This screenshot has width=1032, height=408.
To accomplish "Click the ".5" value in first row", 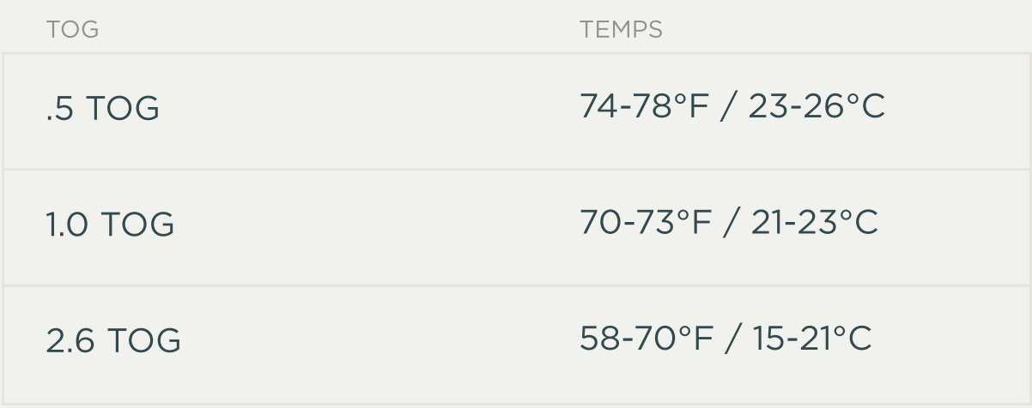I will tap(59, 110).
